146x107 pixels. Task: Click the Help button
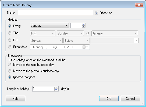click(x=15, y=98)
